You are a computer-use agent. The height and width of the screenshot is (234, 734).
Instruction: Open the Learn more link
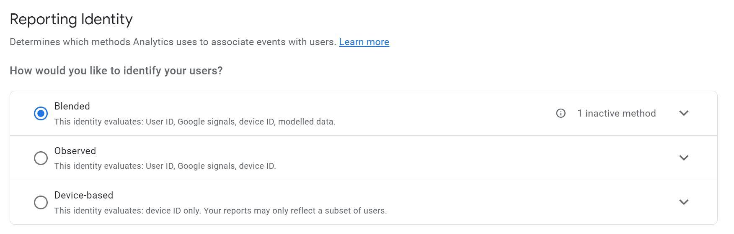tap(364, 42)
